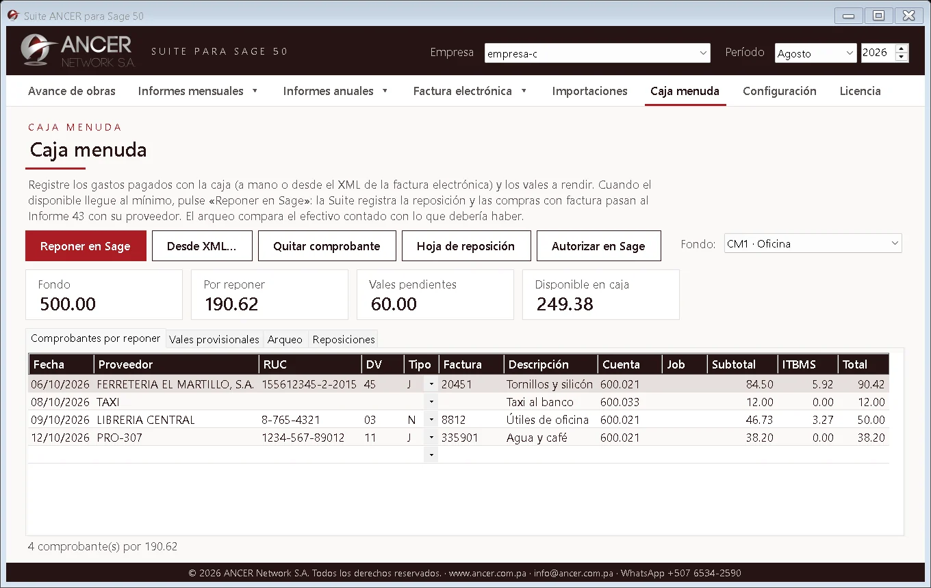Open the Empresa company dropdown
931x588 pixels.
598,53
